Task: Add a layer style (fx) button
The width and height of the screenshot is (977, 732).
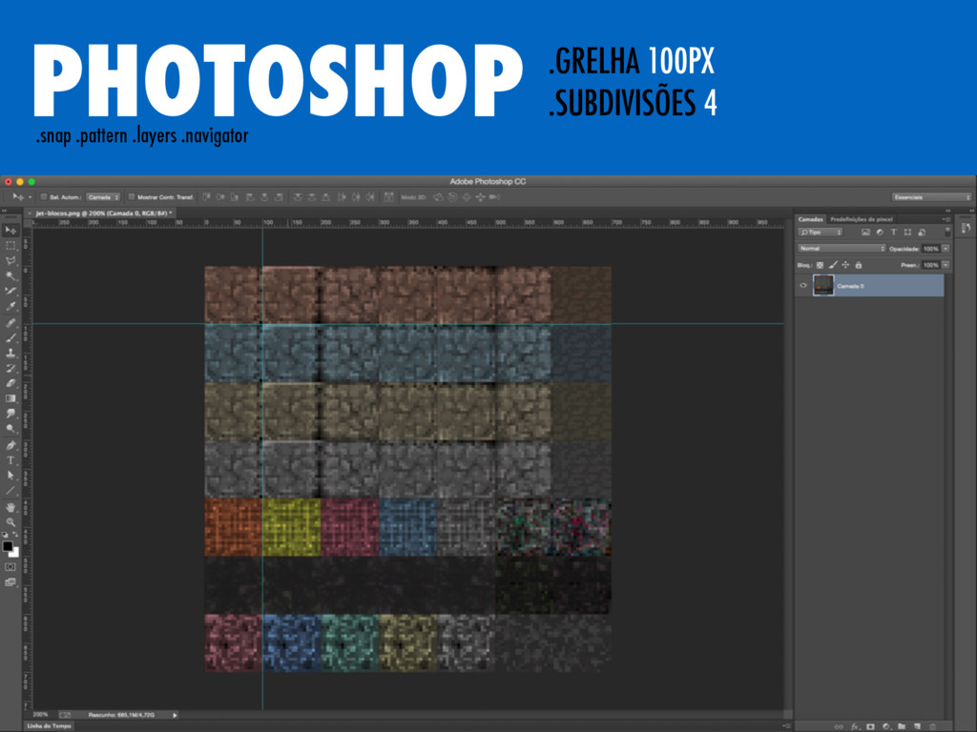Action: 855,726
